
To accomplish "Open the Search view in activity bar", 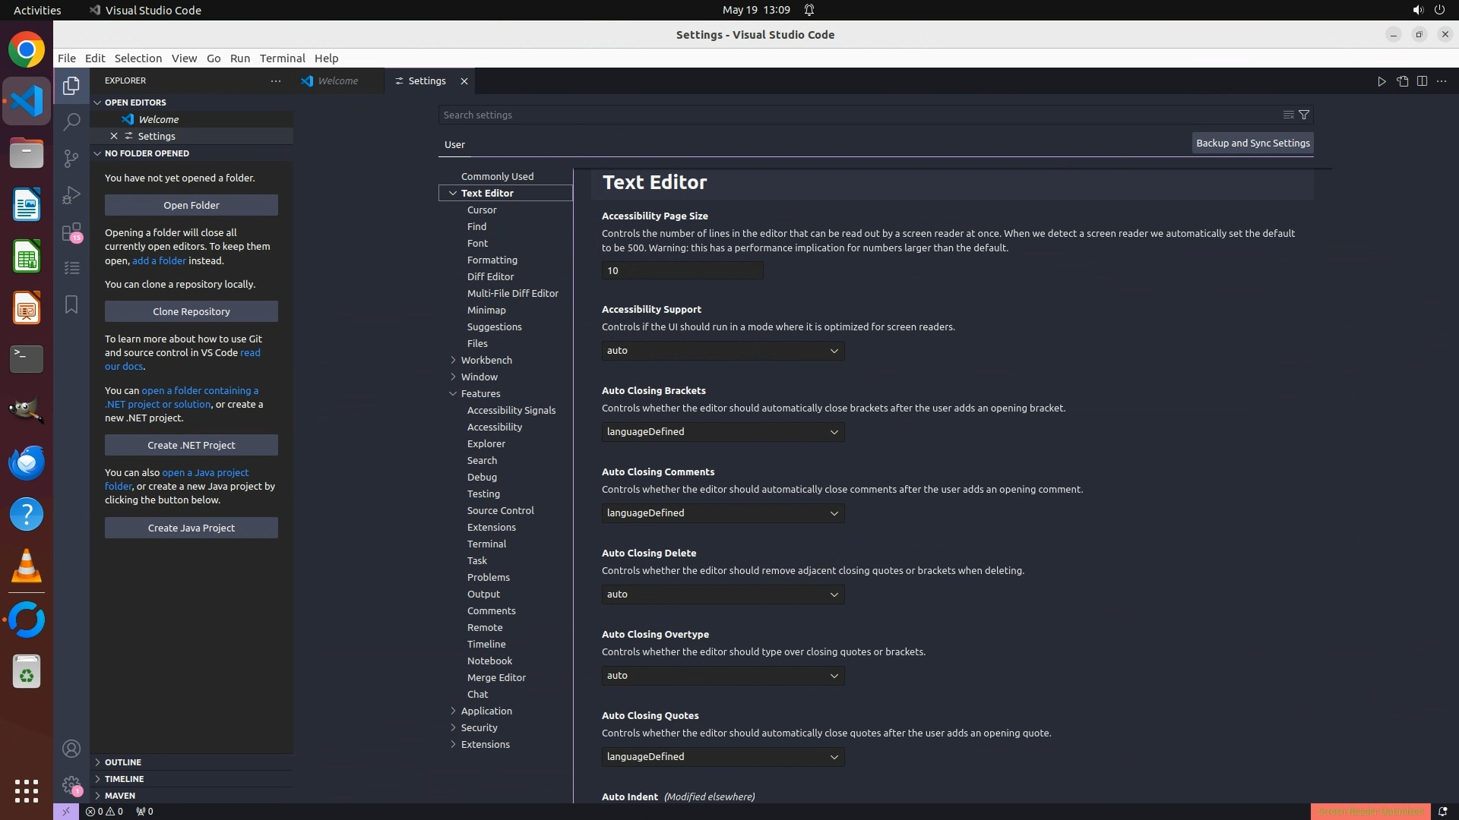I will click(x=71, y=121).
